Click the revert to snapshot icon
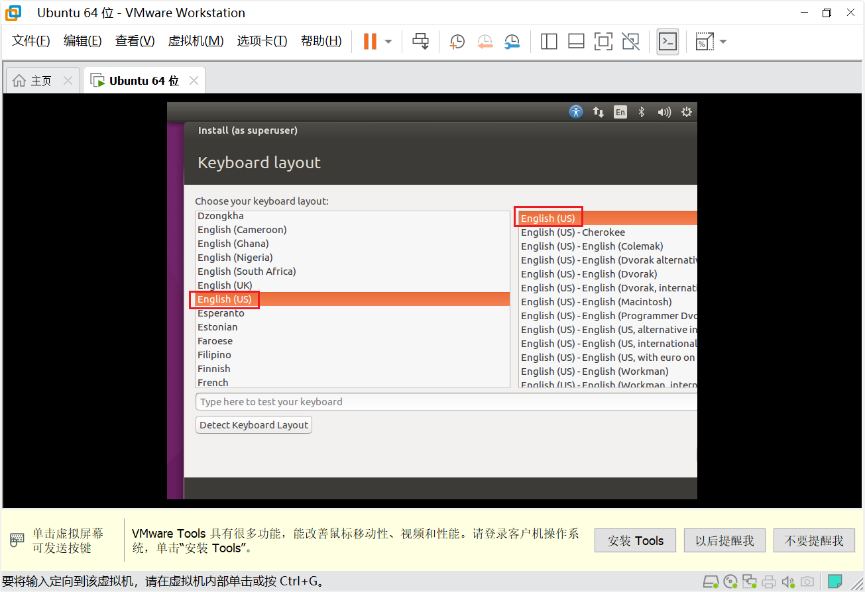 (485, 42)
